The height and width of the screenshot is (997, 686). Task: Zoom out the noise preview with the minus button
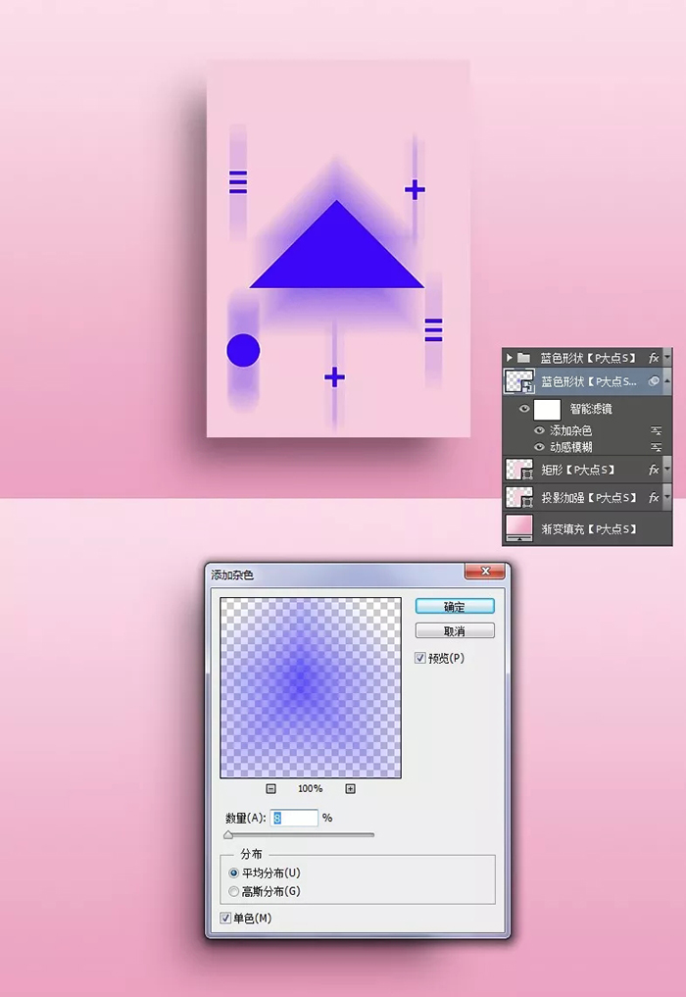click(x=271, y=788)
